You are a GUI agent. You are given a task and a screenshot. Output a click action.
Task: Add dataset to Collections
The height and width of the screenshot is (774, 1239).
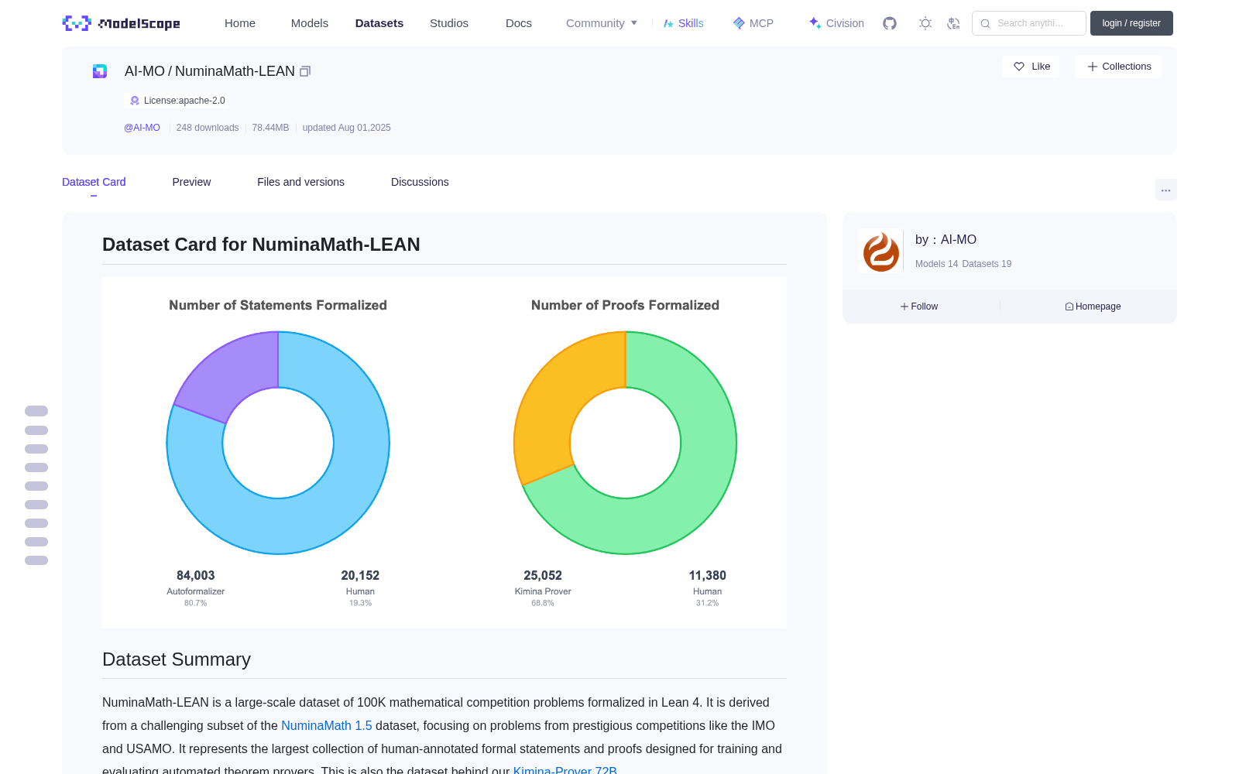tap(1118, 67)
